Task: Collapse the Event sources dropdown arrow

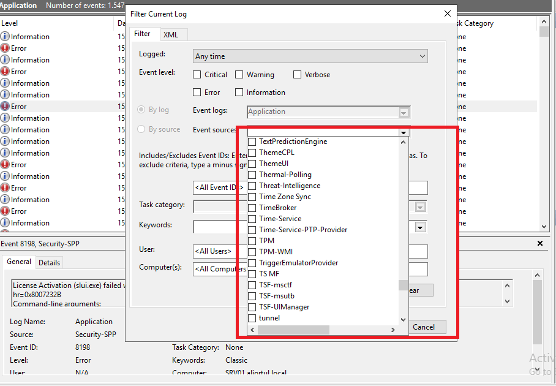Action: click(403, 132)
